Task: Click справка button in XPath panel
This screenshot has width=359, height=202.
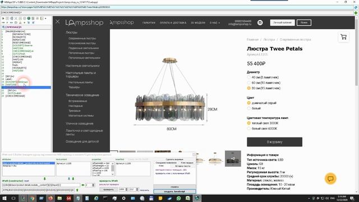Action: coord(174,187)
